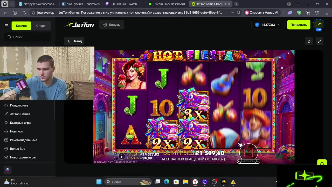
Task: Click the Yandex home Я button
Action: (15, 12)
